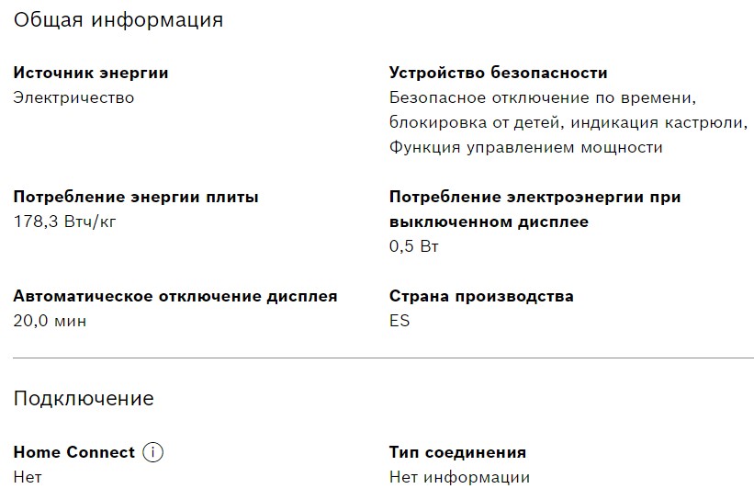Click the "ES" country value
754x500 pixels.
400,321
